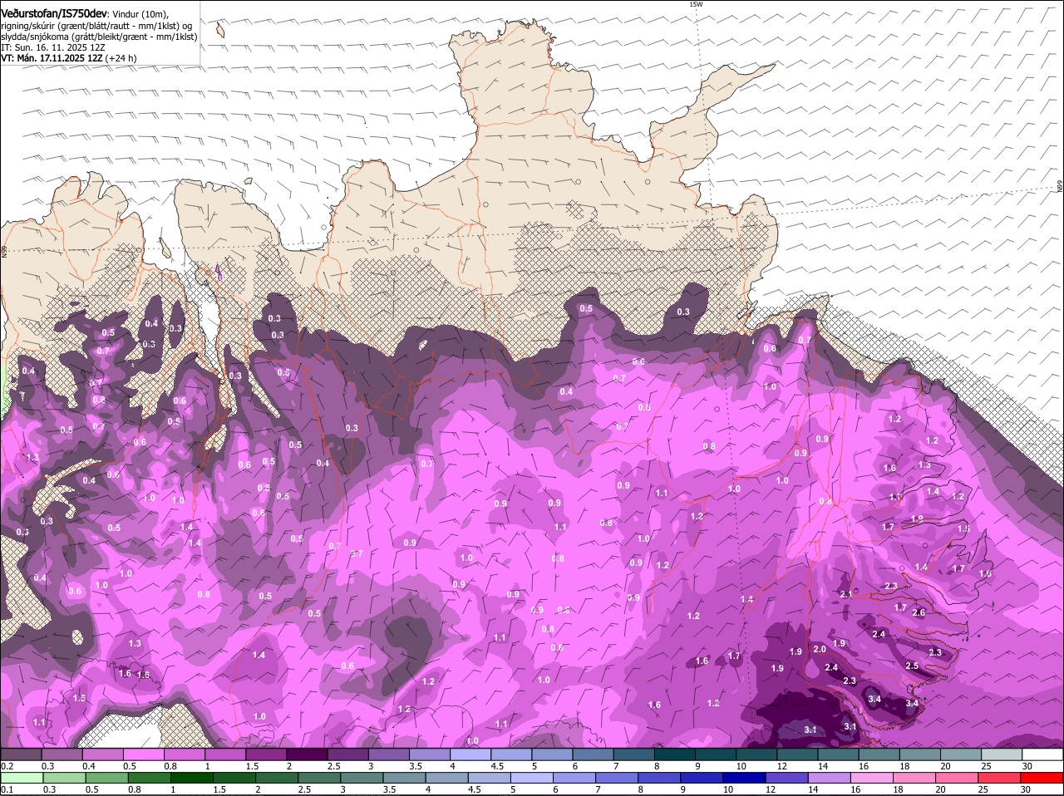Click deep blue rain swatch between 10 and 12
This screenshot has width=1064, height=796.
[x=746, y=778]
